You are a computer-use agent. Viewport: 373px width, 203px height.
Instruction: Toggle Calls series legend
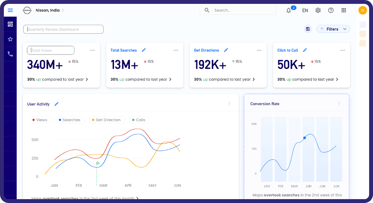[x=139, y=120]
